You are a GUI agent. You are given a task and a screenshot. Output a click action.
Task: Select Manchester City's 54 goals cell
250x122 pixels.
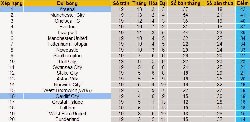pyautogui.click(x=186, y=15)
